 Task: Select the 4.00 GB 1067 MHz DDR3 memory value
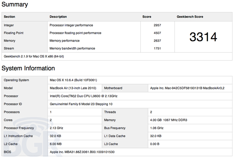169,120
